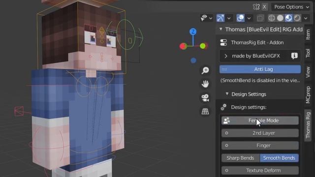The width and height of the screenshot is (315, 177).
Task: Click the zoom view magnifier icon
Action: 205,70
